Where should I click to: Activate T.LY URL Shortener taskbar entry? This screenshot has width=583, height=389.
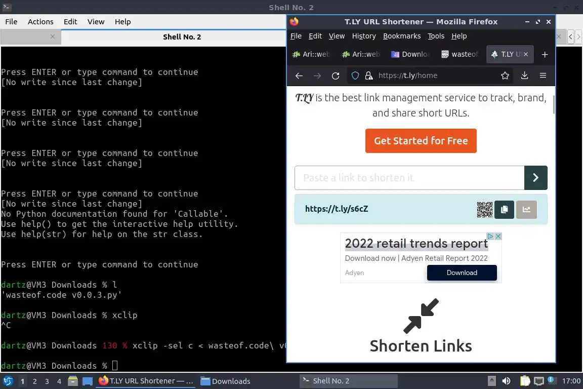coord(146,381)
